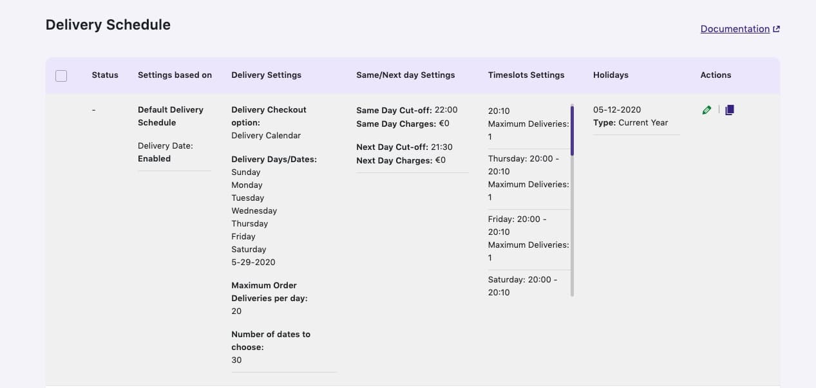The height and width of the screenshot is (388, 816).
Task: Click the Type: Current Year holiday text
Action: pyautogui.click(x=631, y=123)
